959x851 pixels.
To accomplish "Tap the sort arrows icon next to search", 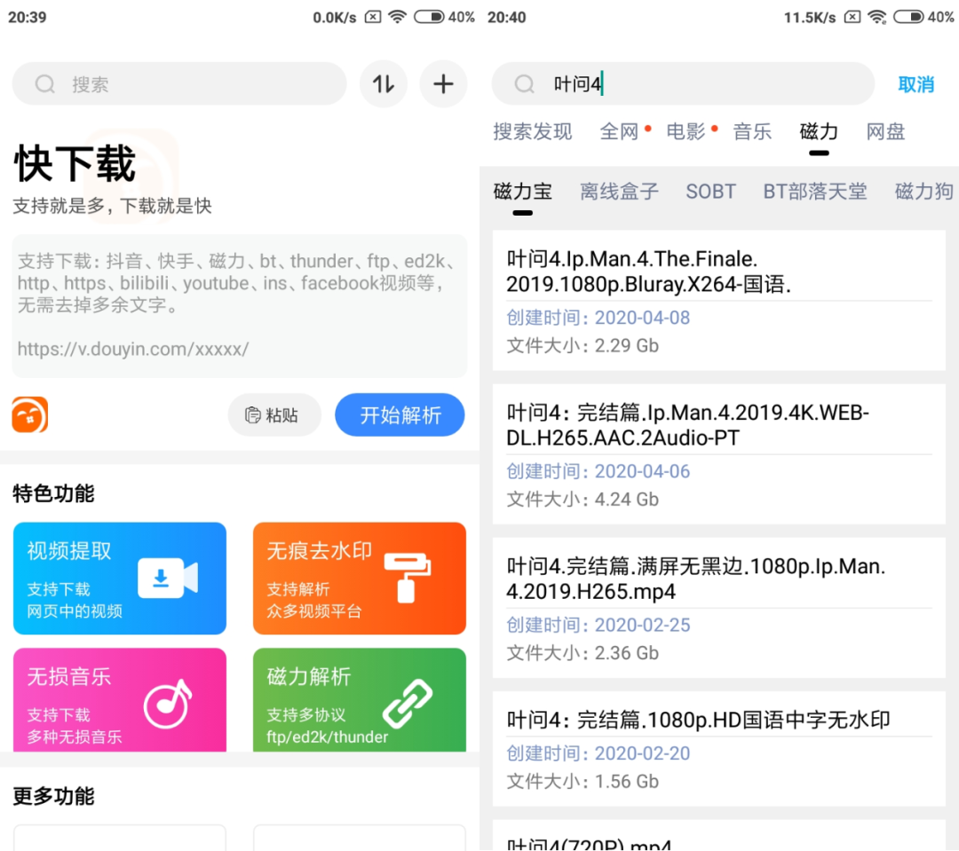I will pos(384,83).
